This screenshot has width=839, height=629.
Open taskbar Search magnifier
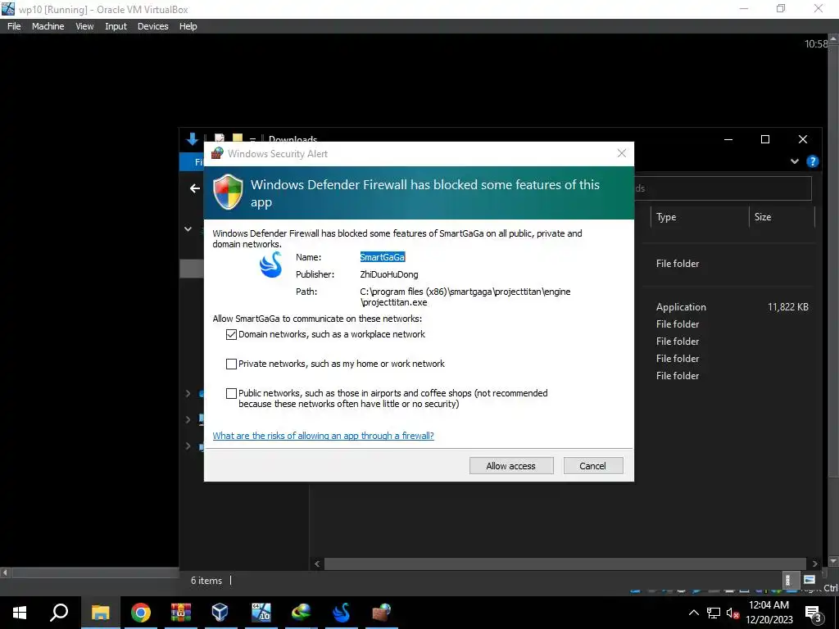59,613
